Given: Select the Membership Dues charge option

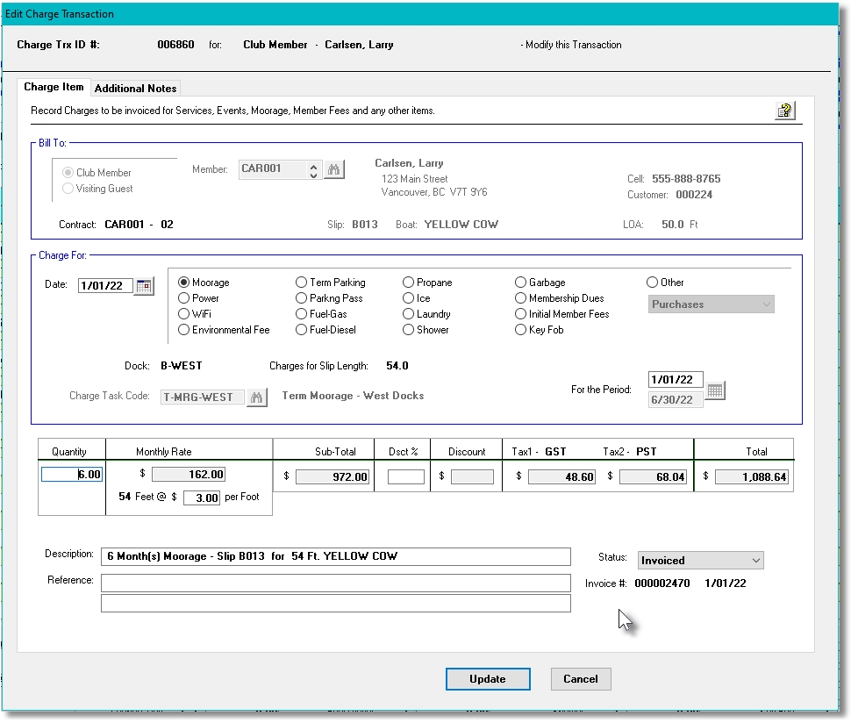Looking at the screenshot, I should [x=521, y=297].
